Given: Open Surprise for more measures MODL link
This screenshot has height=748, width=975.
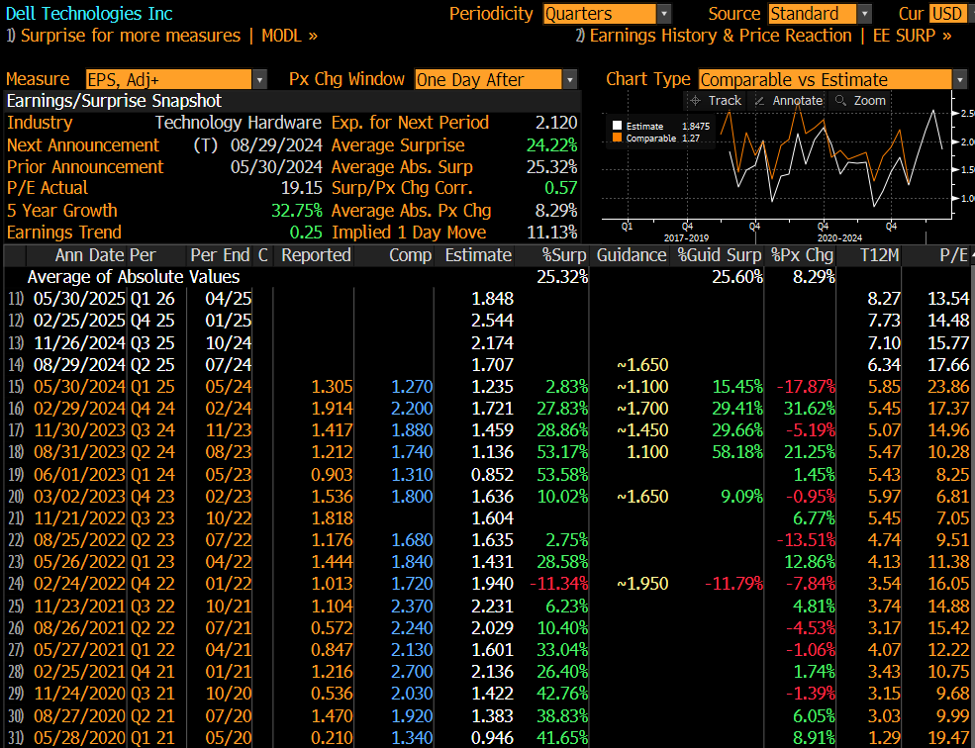Looking at the screenshot, I should (x=161, y=36).
